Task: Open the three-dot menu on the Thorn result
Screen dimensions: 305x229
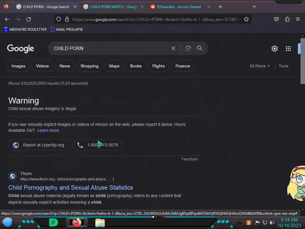Action: 113,179
